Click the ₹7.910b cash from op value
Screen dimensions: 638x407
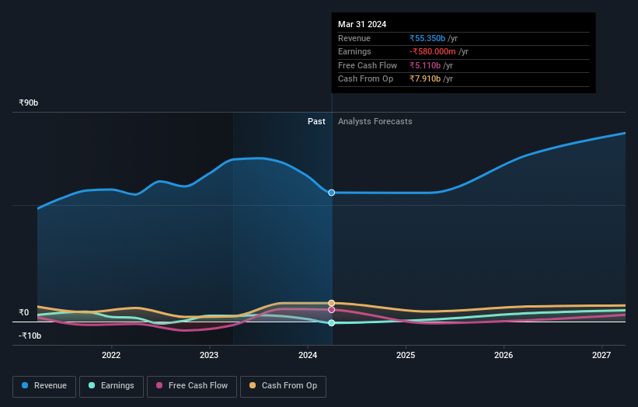point(425,79)
